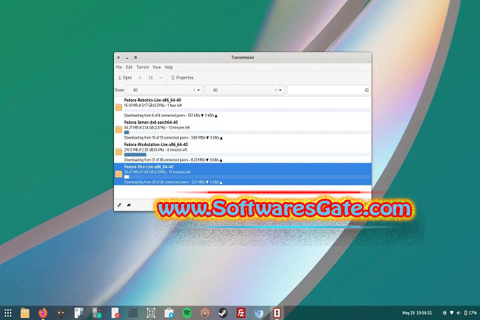This screenshot has height=320, width=480.
Task: Remove the selected torrent with minus icon
Action: point(161,78)
